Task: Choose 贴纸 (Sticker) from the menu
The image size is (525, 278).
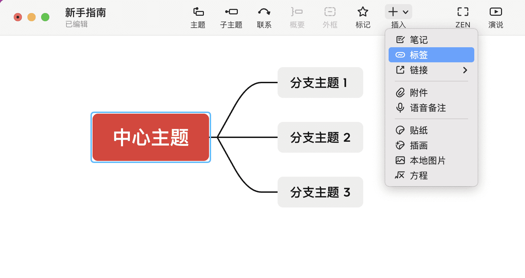Action: point(431,130)
